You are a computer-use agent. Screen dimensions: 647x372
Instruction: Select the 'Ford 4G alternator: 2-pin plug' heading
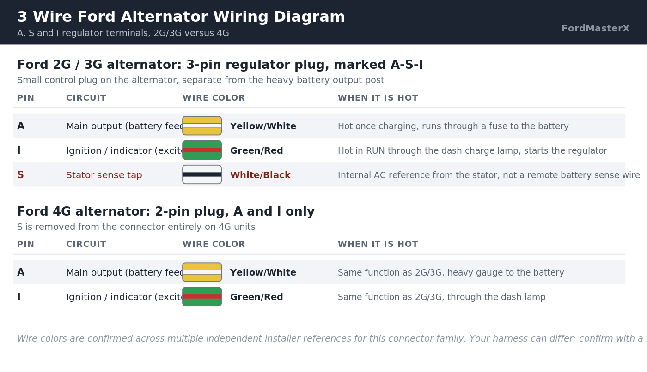[x=166, y=212]
